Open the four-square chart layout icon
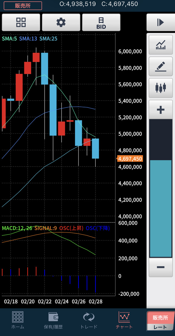Screen dimensions: 175x336 click(x=21, y=22)
